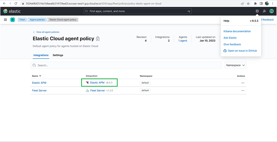The height and width of the screenshot is (142, 277).
Task: Click the lock icon beside policy title
Action: 98,39
